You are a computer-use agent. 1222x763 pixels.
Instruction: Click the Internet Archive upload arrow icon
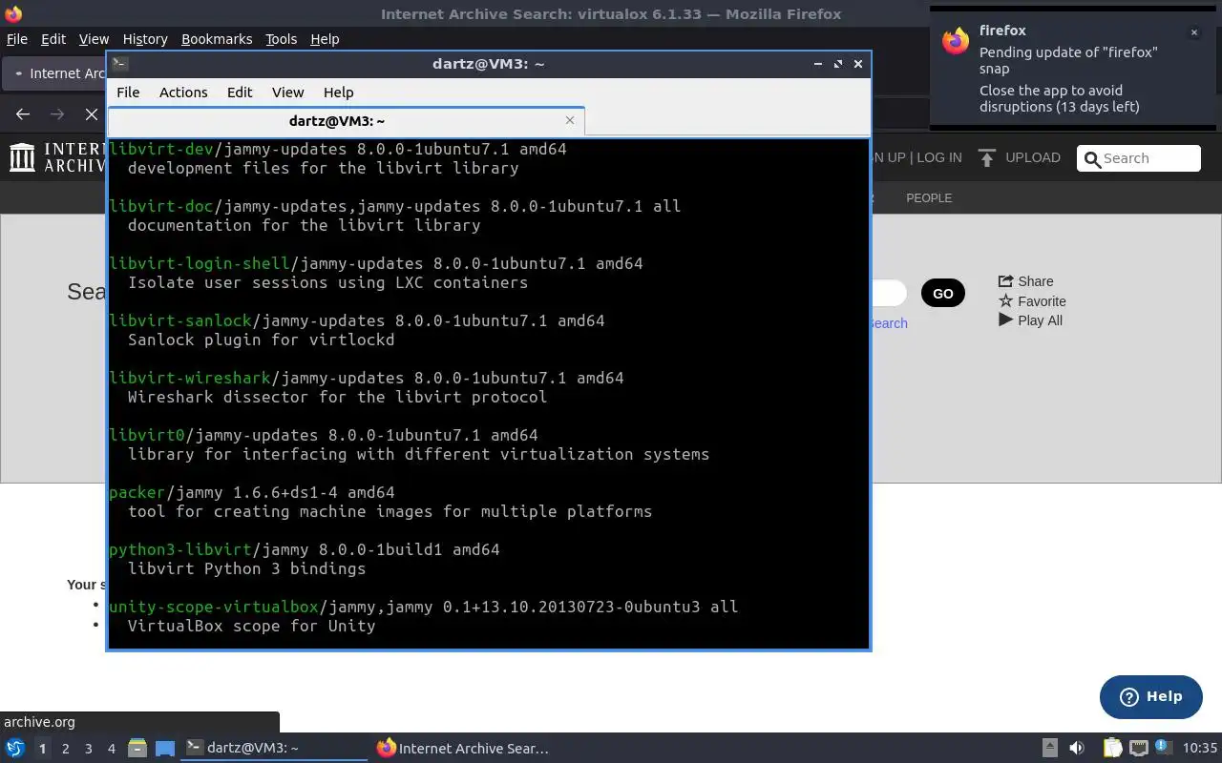pyautogui.click(x=987, y=157)
